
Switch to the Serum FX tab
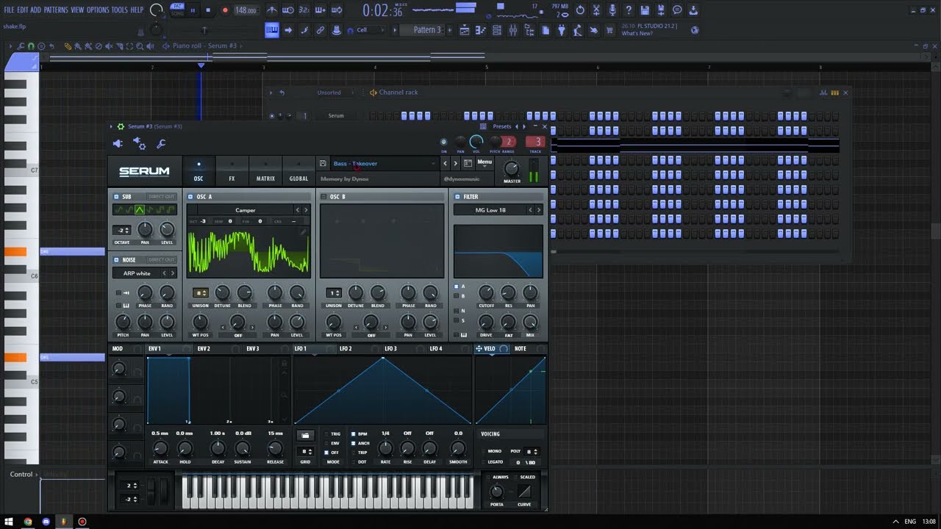point(232,171)
